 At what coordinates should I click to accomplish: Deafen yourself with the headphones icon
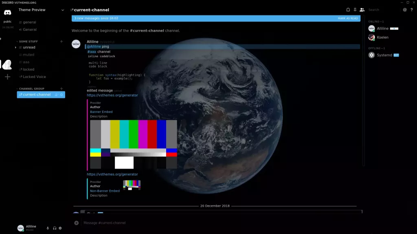[x=55, y=228]
